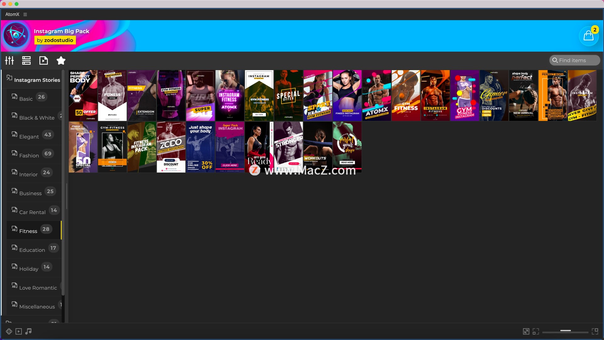Open the Fashion category
Viewport: 604px width, 340px height.
29,155
